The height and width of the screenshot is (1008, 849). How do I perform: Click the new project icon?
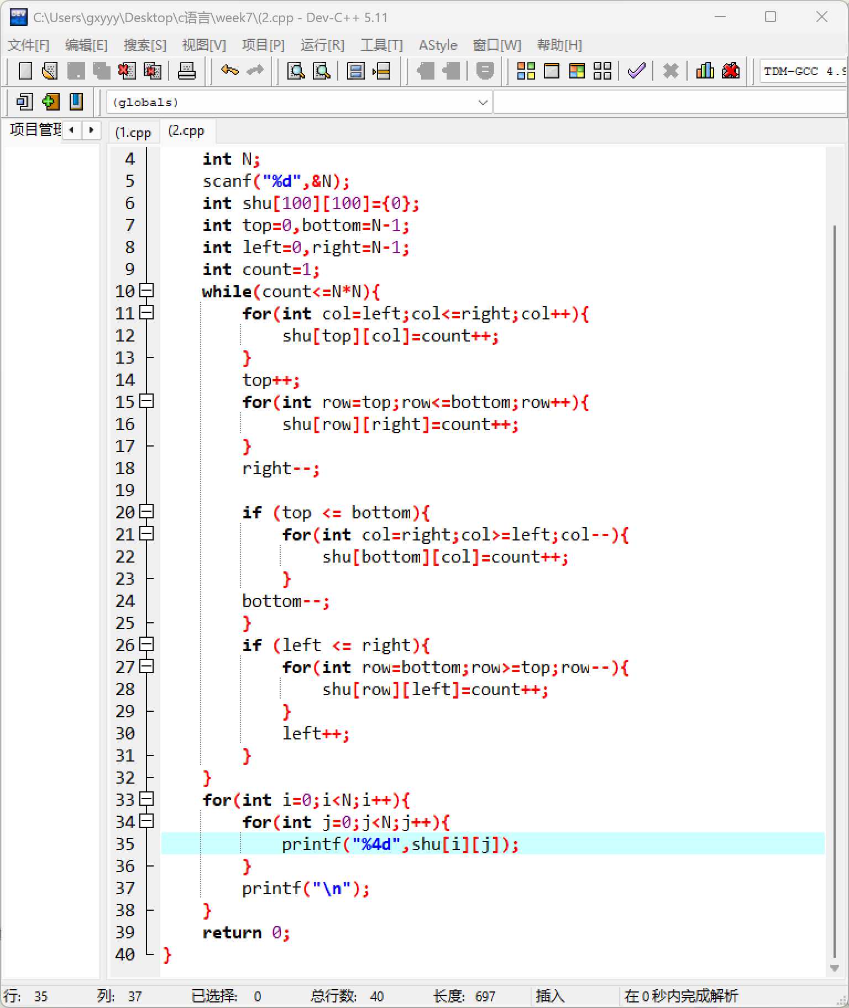click(x=25, y=102)
